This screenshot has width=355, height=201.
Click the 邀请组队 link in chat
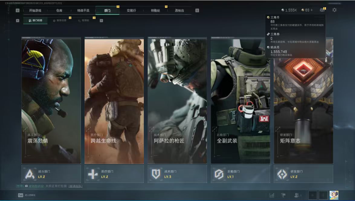75,186
